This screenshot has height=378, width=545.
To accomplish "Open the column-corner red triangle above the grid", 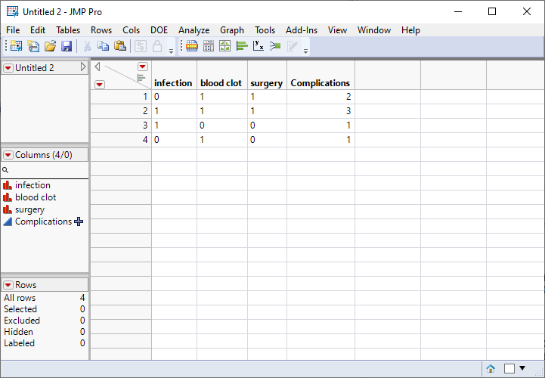I will pyautogui.click(x=143, y=67).
